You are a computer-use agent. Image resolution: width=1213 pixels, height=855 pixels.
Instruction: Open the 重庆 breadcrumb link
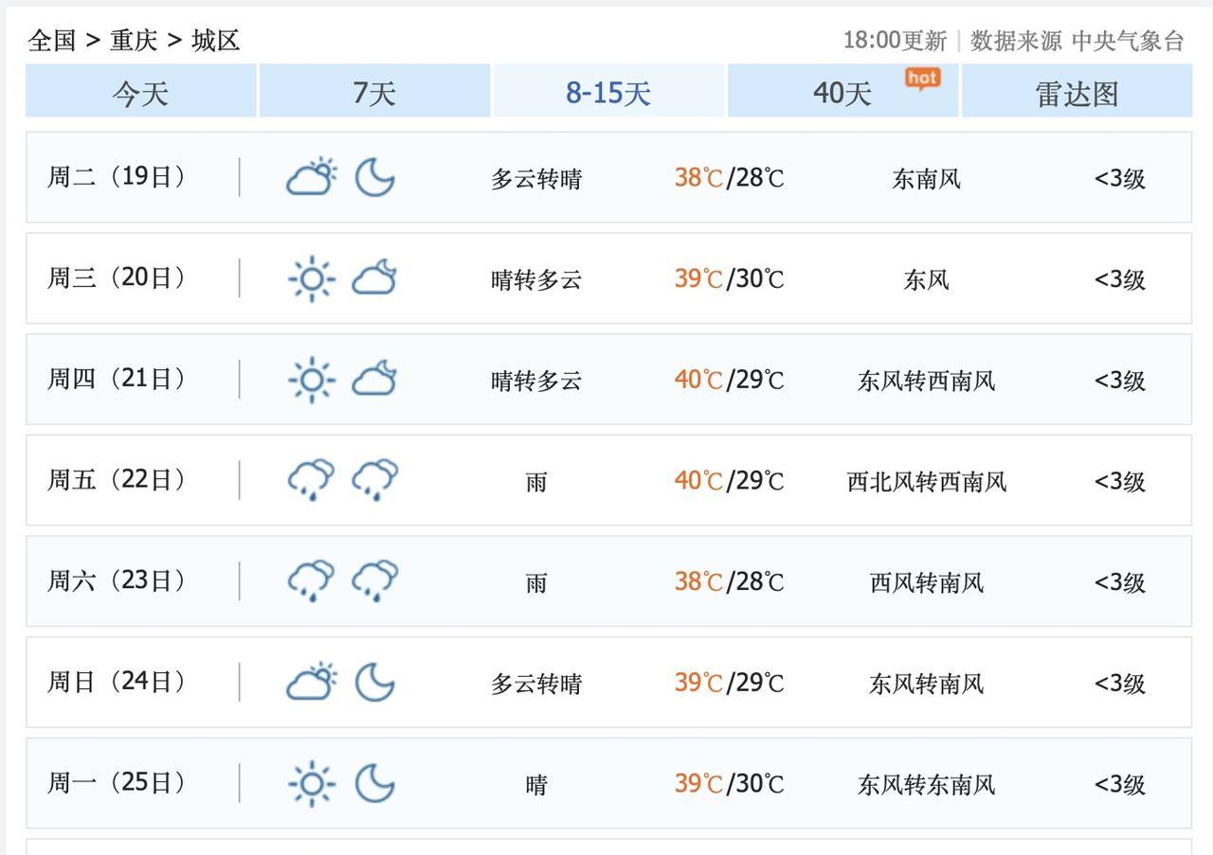click(134, 41)
